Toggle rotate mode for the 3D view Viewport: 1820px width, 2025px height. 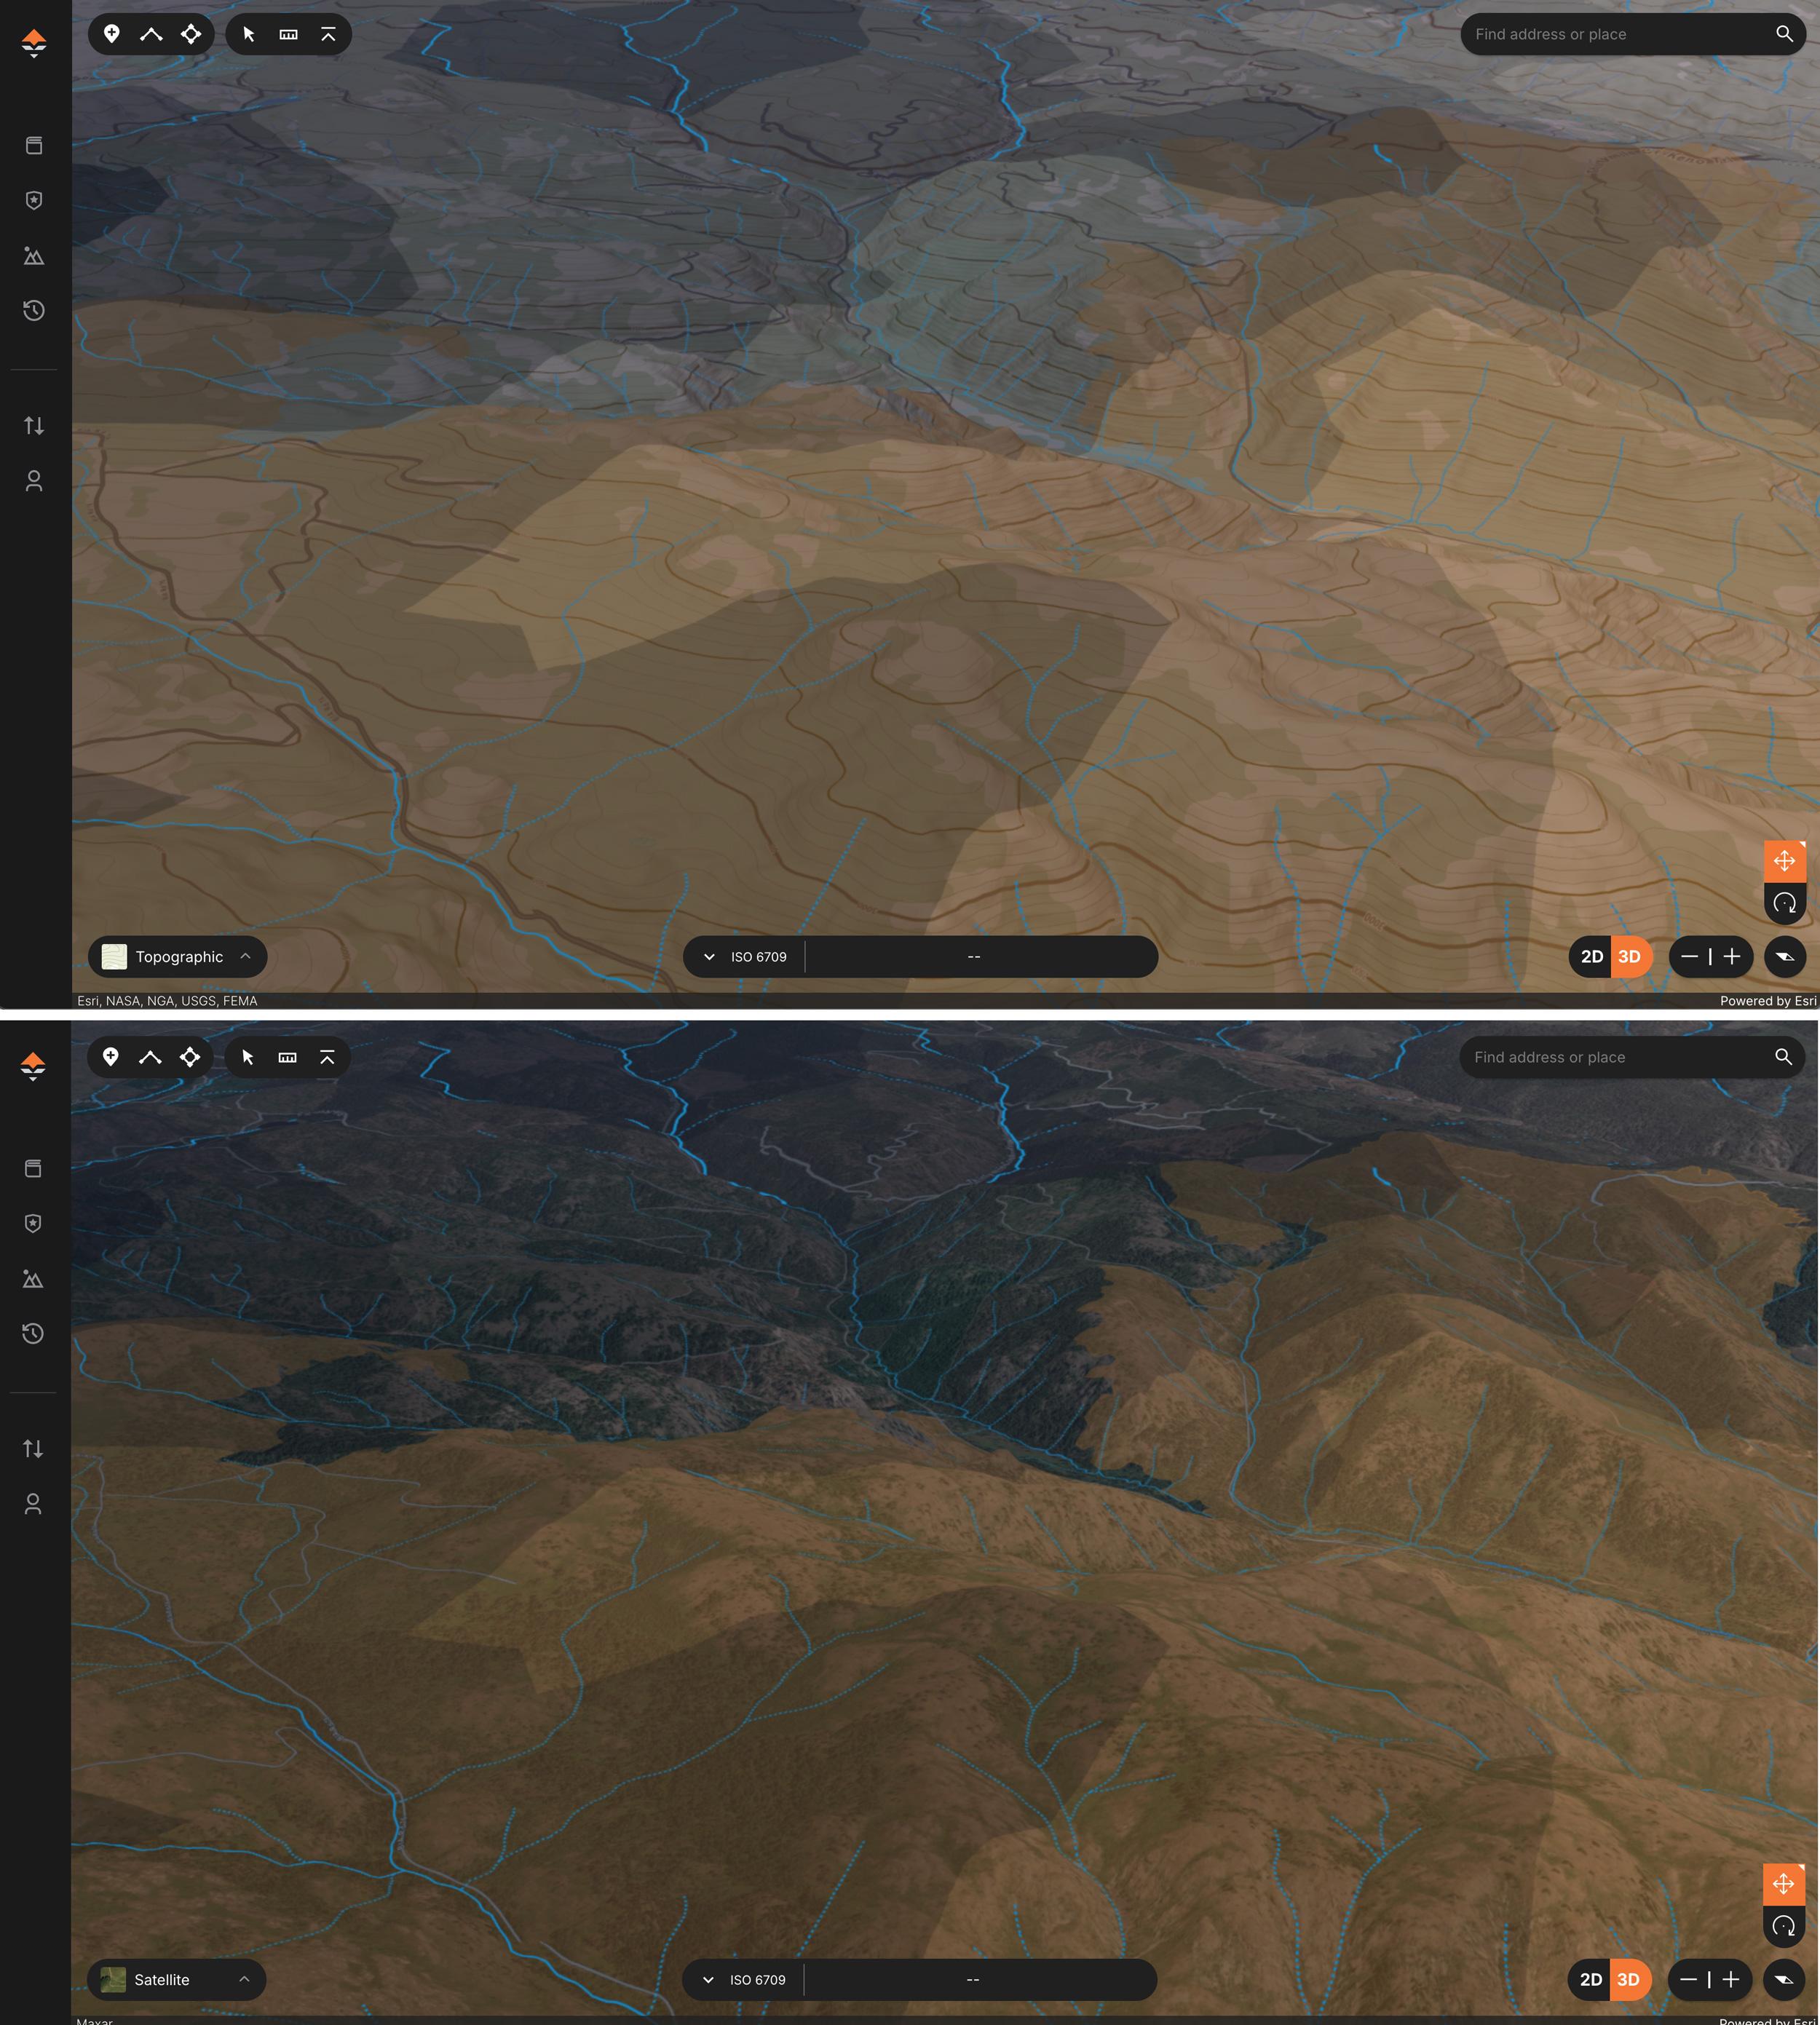click(1786, 903)
